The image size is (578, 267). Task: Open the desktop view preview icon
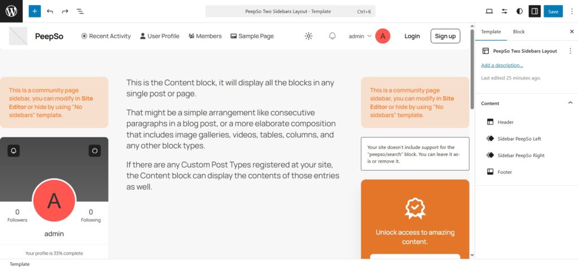[489, 11]
